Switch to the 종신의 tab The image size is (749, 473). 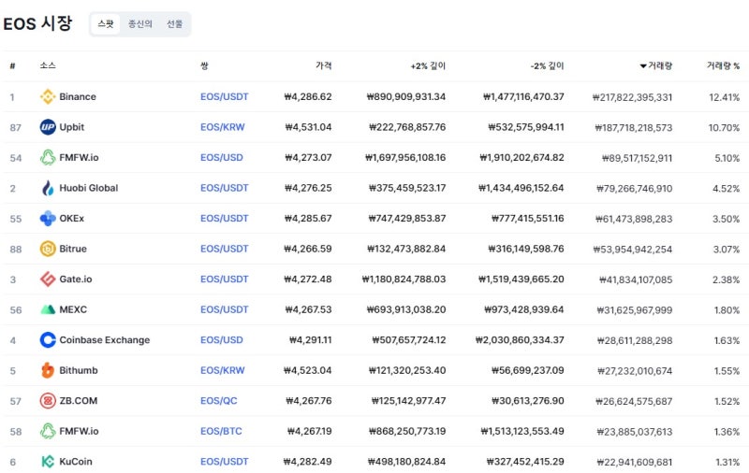click(140, 24)
